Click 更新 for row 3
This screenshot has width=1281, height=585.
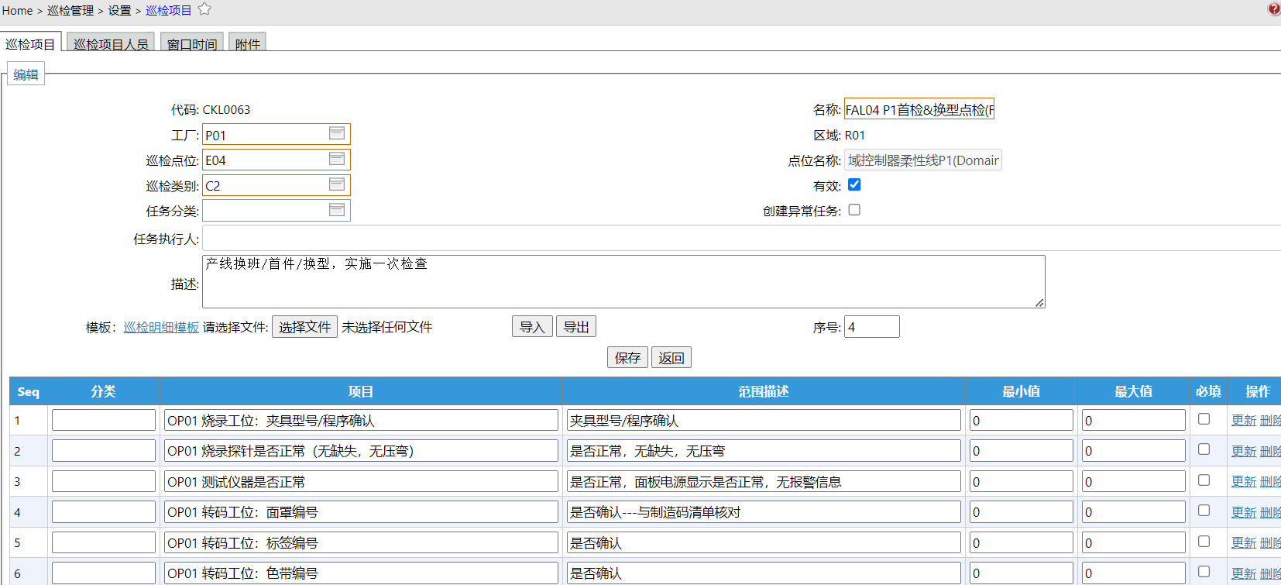[x=1244, y=481]
